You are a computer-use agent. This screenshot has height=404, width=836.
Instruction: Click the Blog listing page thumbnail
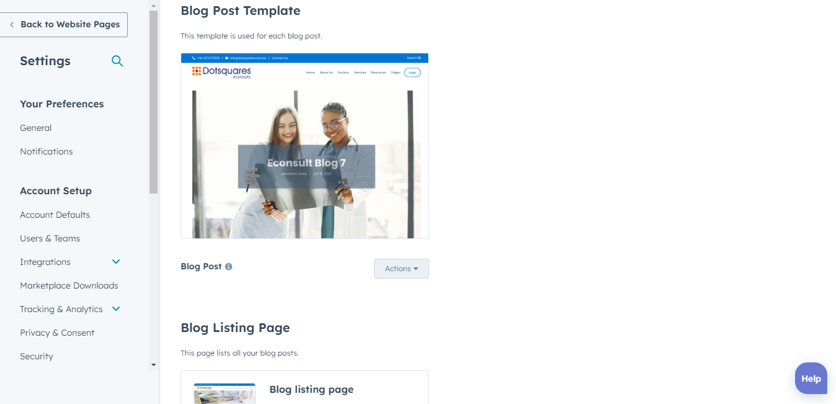(x=225, y=393)
